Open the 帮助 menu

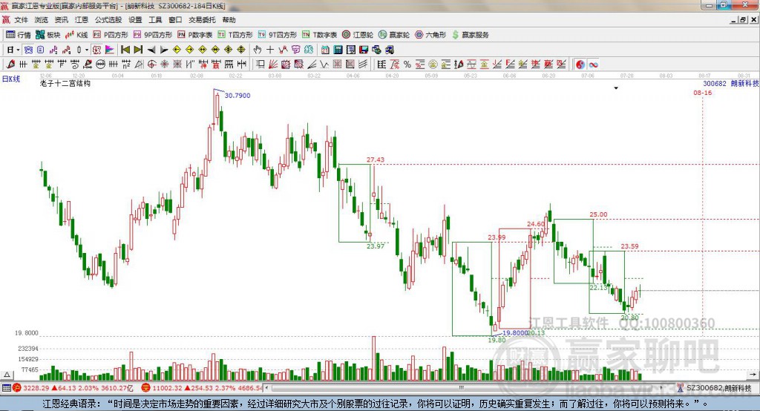tap(229, 20)
